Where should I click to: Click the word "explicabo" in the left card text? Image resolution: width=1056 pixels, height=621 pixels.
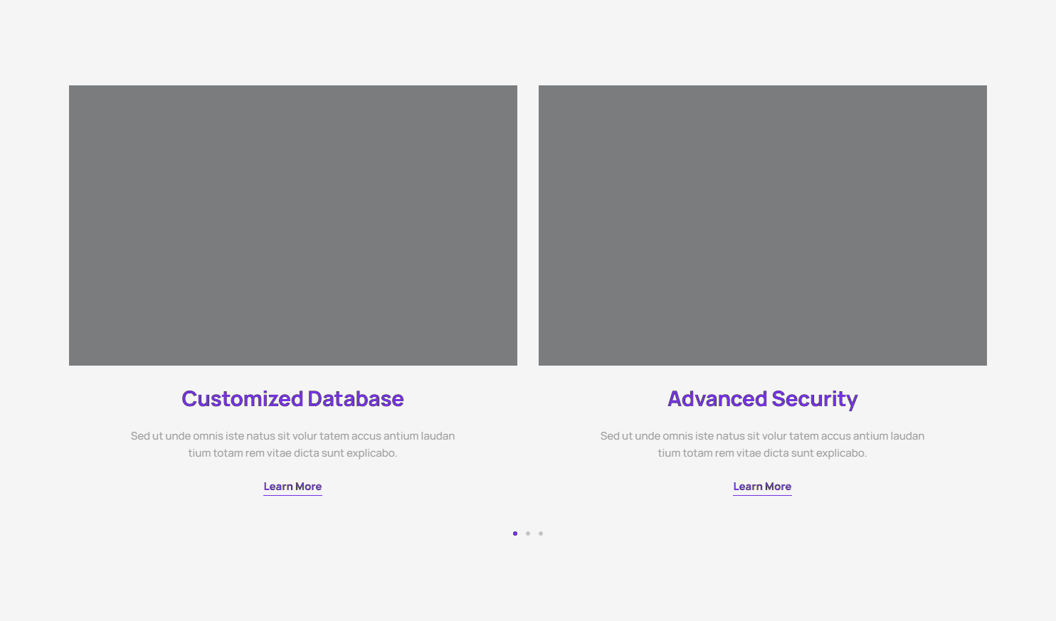tap(371, 453)
